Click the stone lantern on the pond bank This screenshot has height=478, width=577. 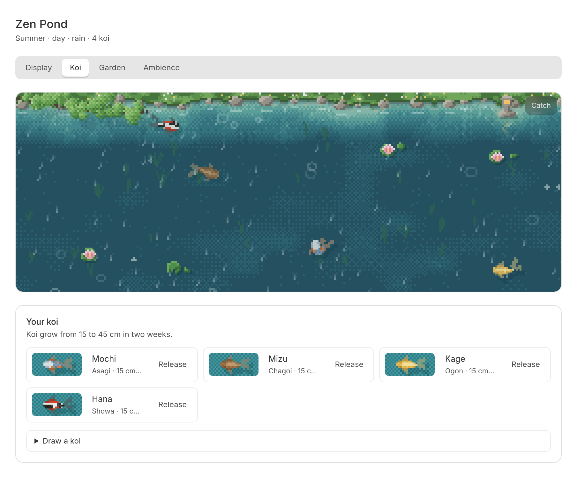(507, 107)
